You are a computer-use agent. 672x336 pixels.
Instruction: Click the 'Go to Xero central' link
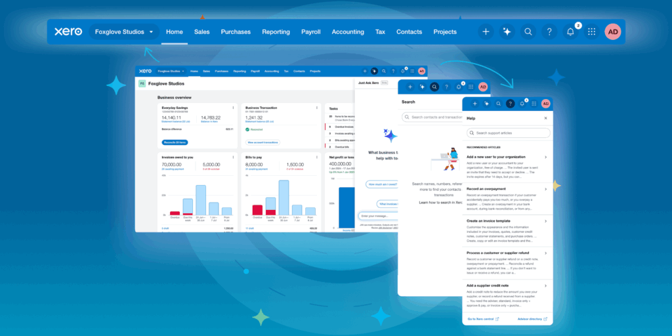[482, 319]
